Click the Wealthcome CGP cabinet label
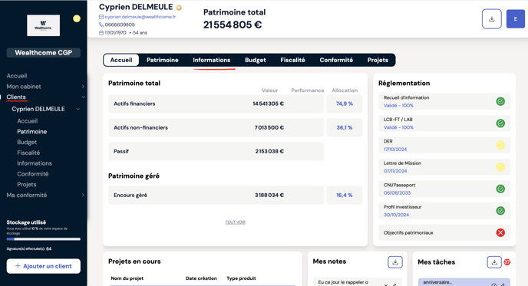Image resolution: width=528 pixels, height=286 pixels. tap(44, 52)
